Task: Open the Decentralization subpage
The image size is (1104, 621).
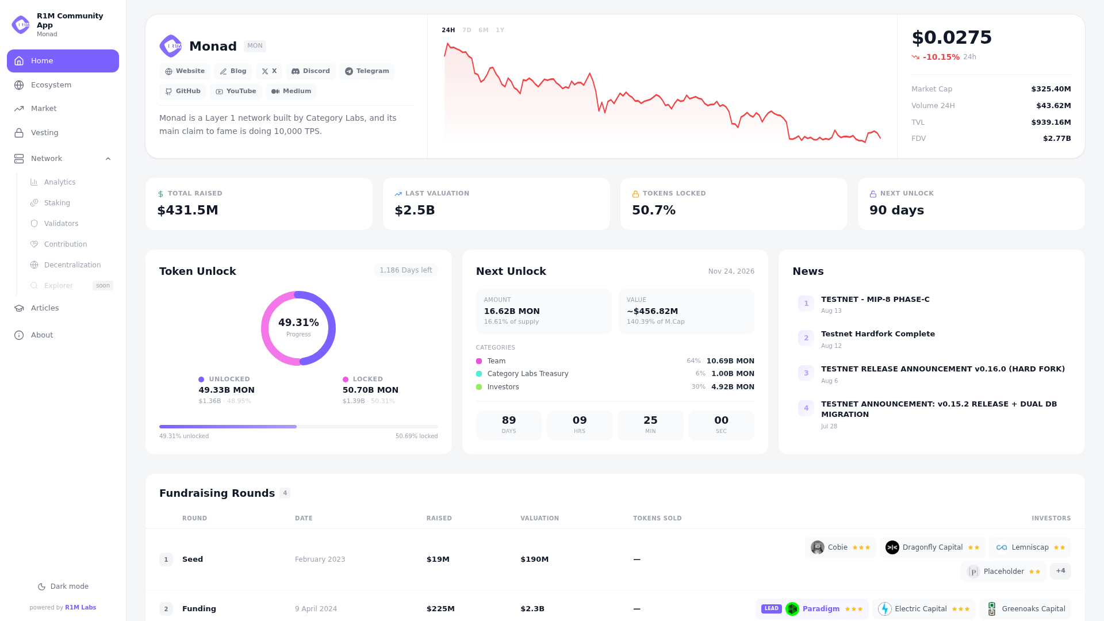Action: 71,265
